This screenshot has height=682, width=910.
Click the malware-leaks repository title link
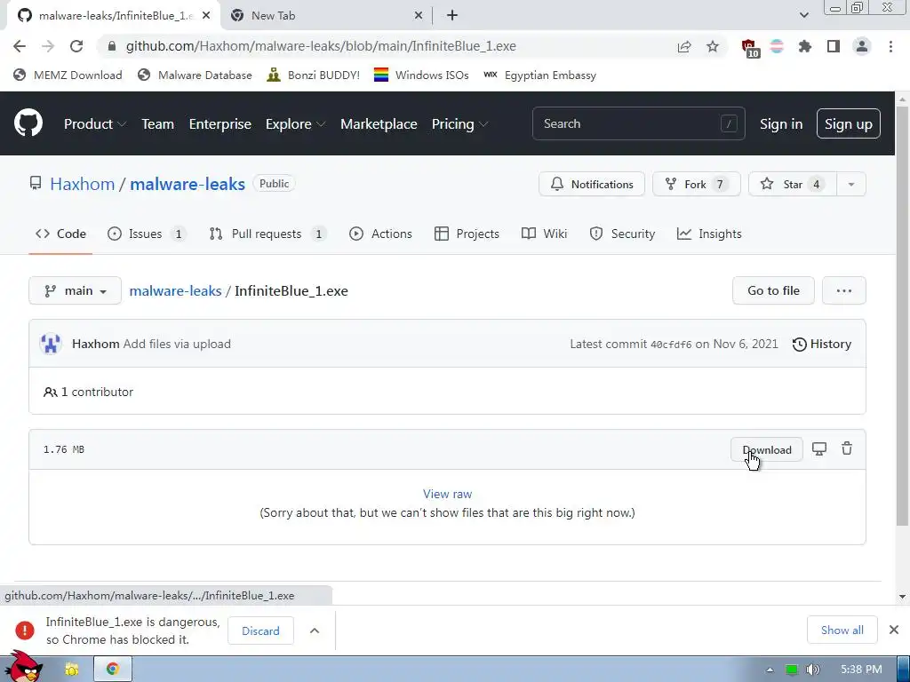(x=188, y=184)
